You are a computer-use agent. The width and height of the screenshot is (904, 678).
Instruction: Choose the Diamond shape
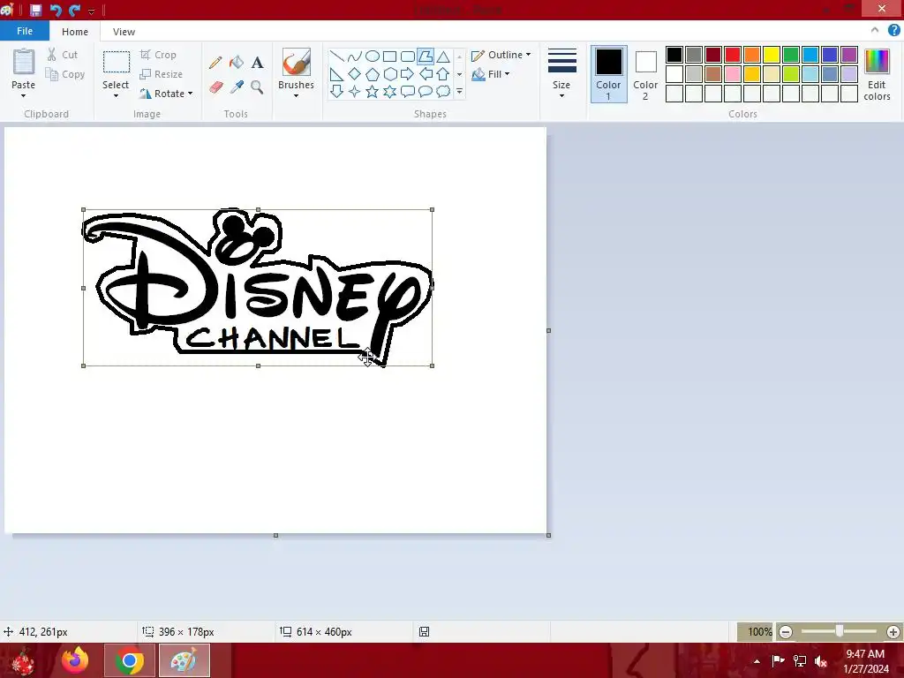355,74
